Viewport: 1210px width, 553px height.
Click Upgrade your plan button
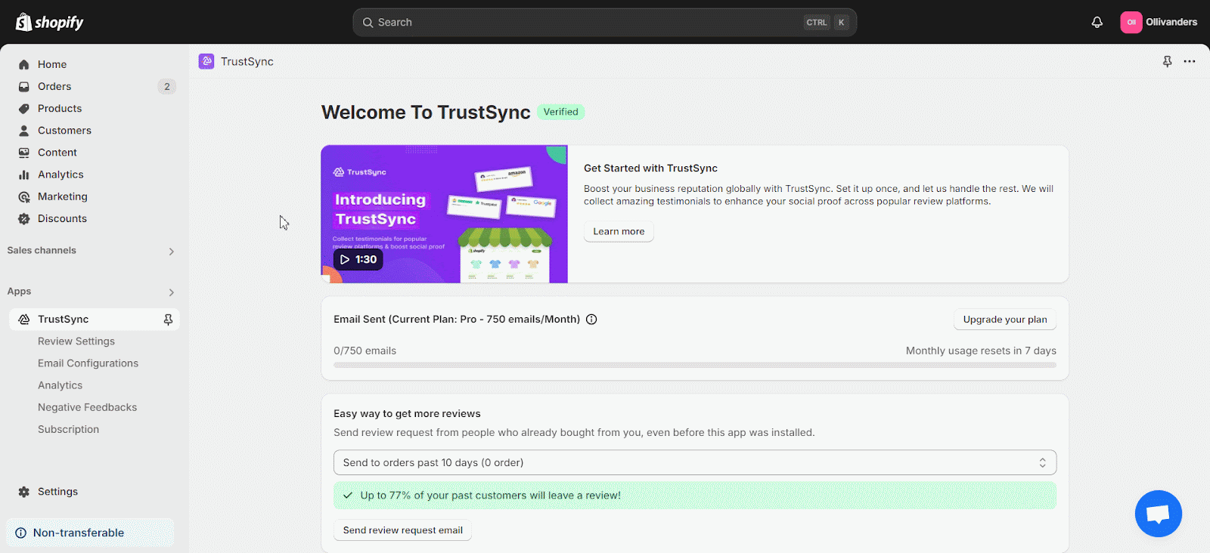coord(1005,320)
